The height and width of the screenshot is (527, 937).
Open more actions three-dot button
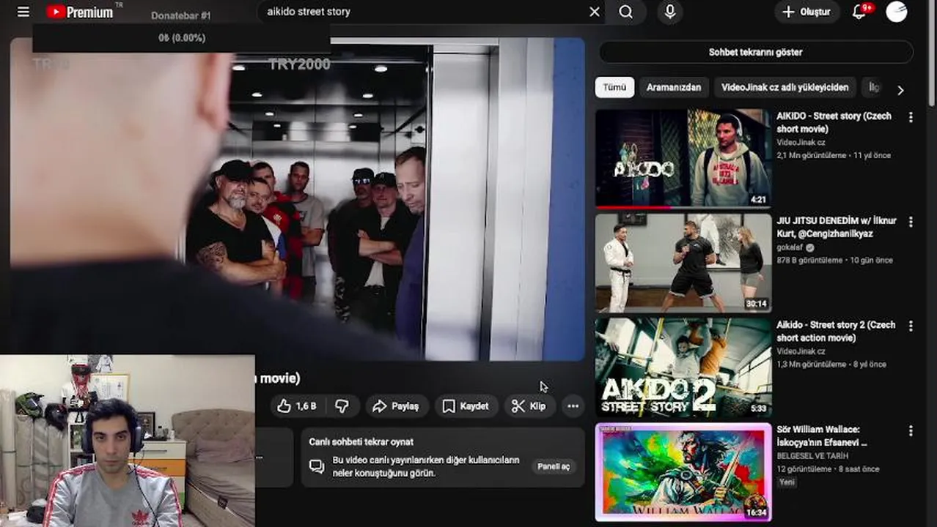point(573,406)
